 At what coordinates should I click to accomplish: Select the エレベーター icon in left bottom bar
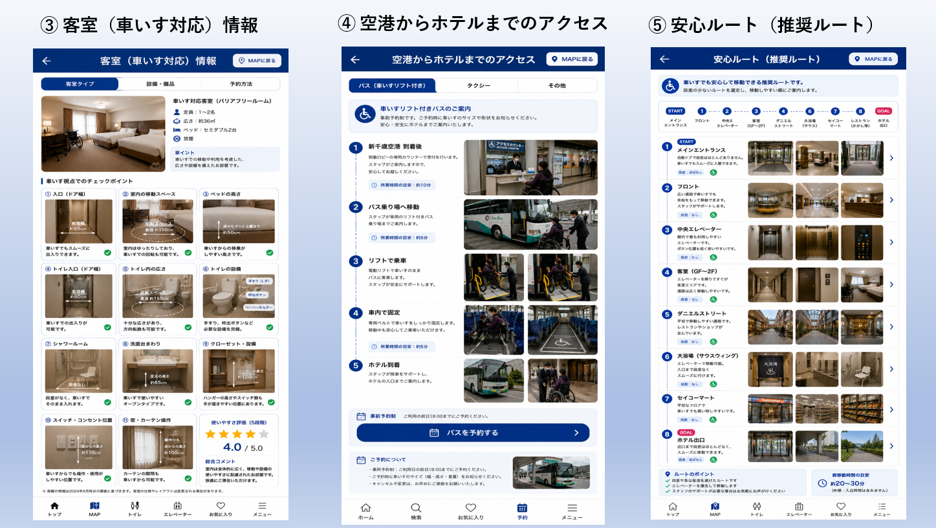(177, 505)
